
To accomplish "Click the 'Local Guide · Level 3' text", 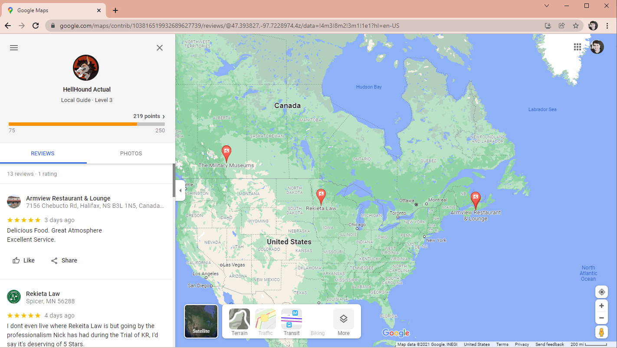I will coord(87,100).
